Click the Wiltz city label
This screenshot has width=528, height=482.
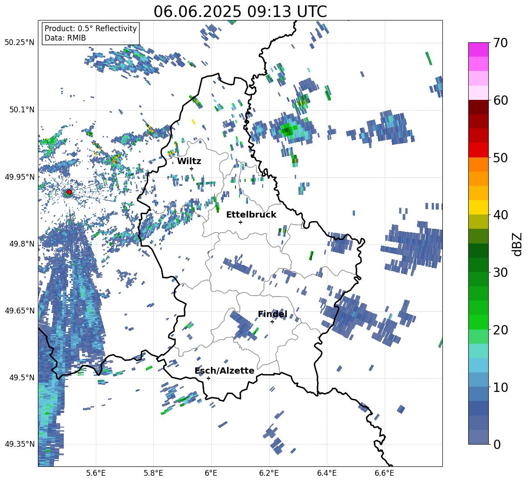(189, 161)
